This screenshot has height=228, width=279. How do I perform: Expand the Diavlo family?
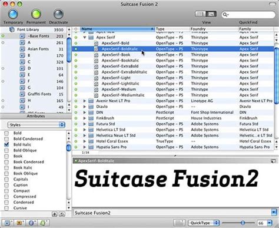point(85,107)
